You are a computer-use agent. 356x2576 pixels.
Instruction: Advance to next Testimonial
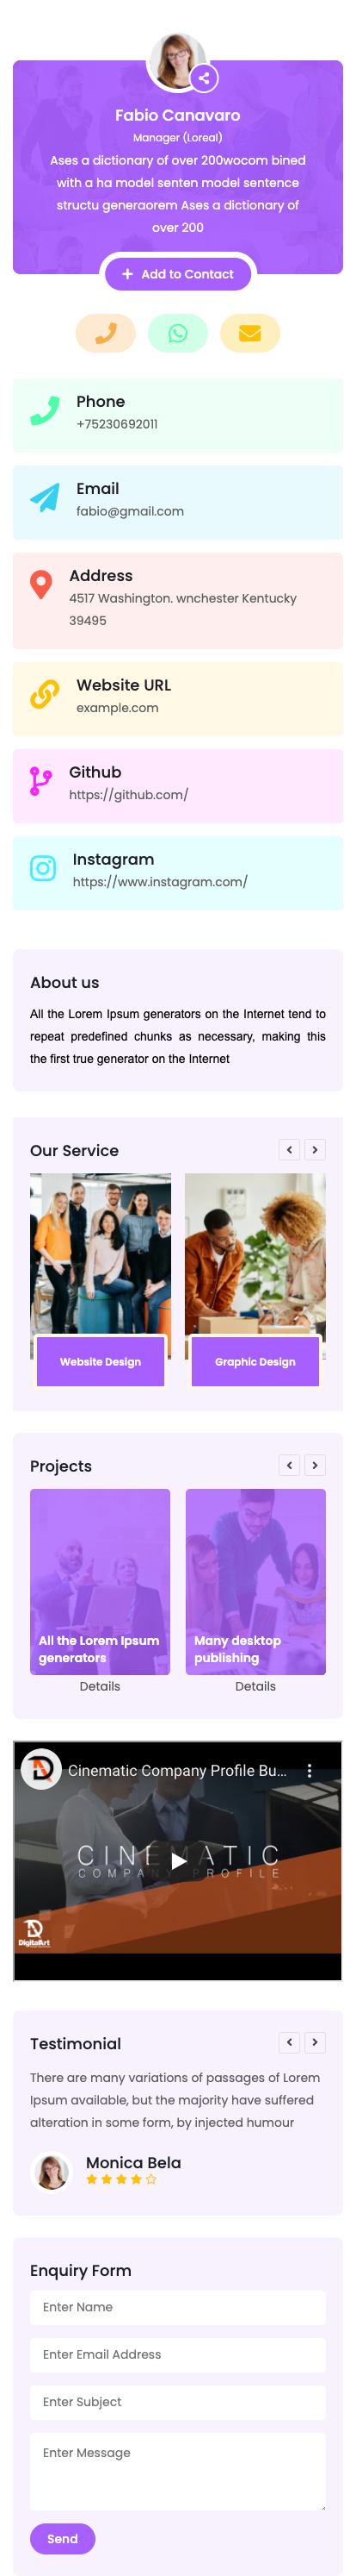tap(315, 2042)
